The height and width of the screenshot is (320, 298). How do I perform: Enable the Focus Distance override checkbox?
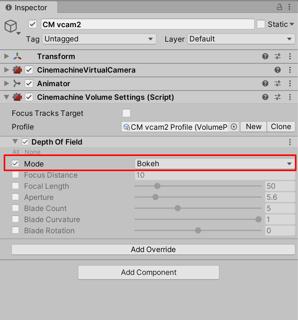click(x=15, y=175)
